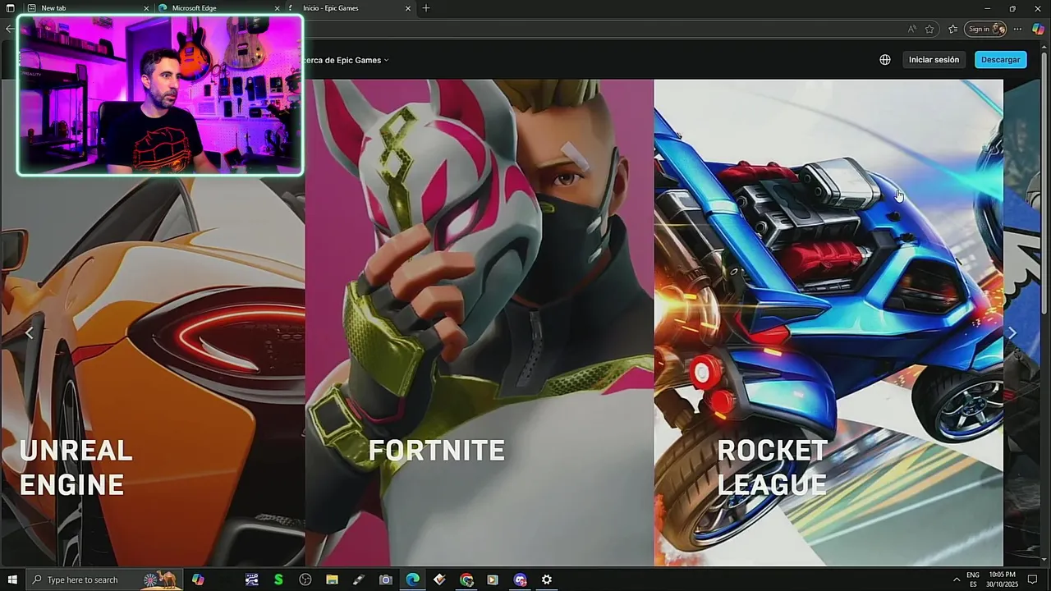
Task: Open the Fortnite carousel card
Action: pos(480,323)
